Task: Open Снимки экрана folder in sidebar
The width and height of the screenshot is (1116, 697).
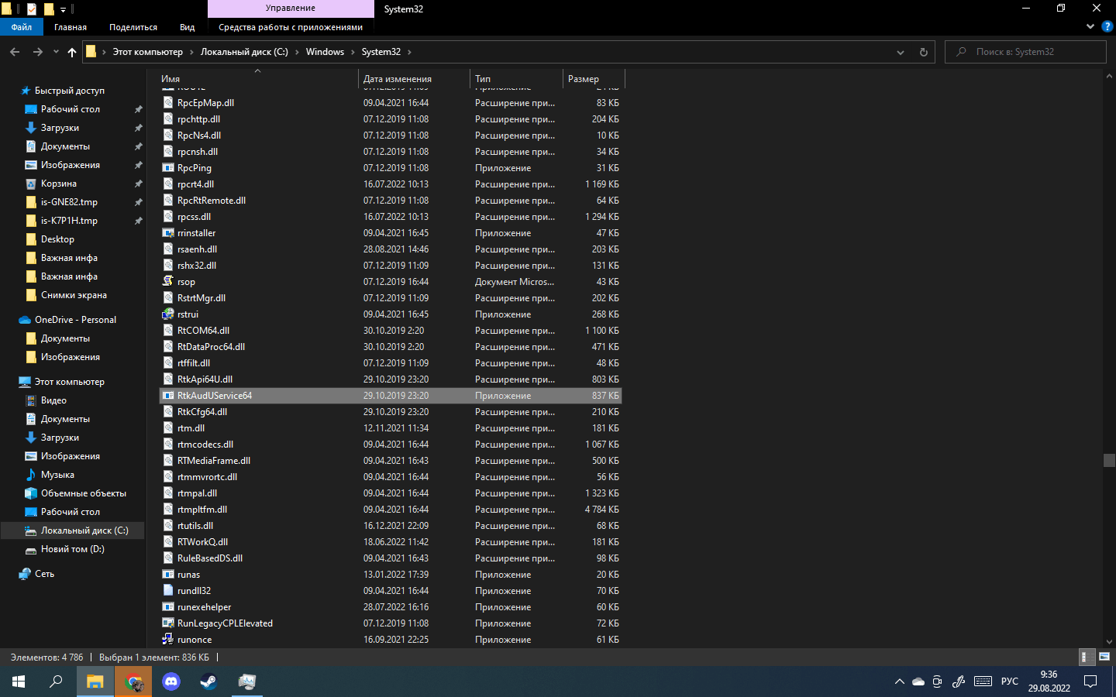Action: click(x=74, y=295)
